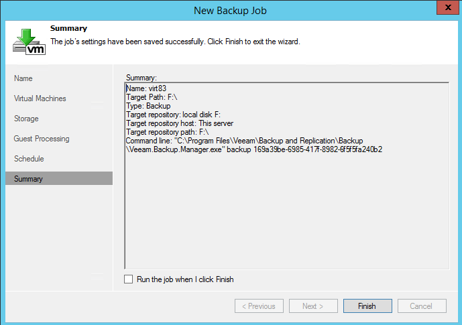Viewport: 462px width, 325px height.
Task: Click the bold Summary header title
Action: coord(68,28)
